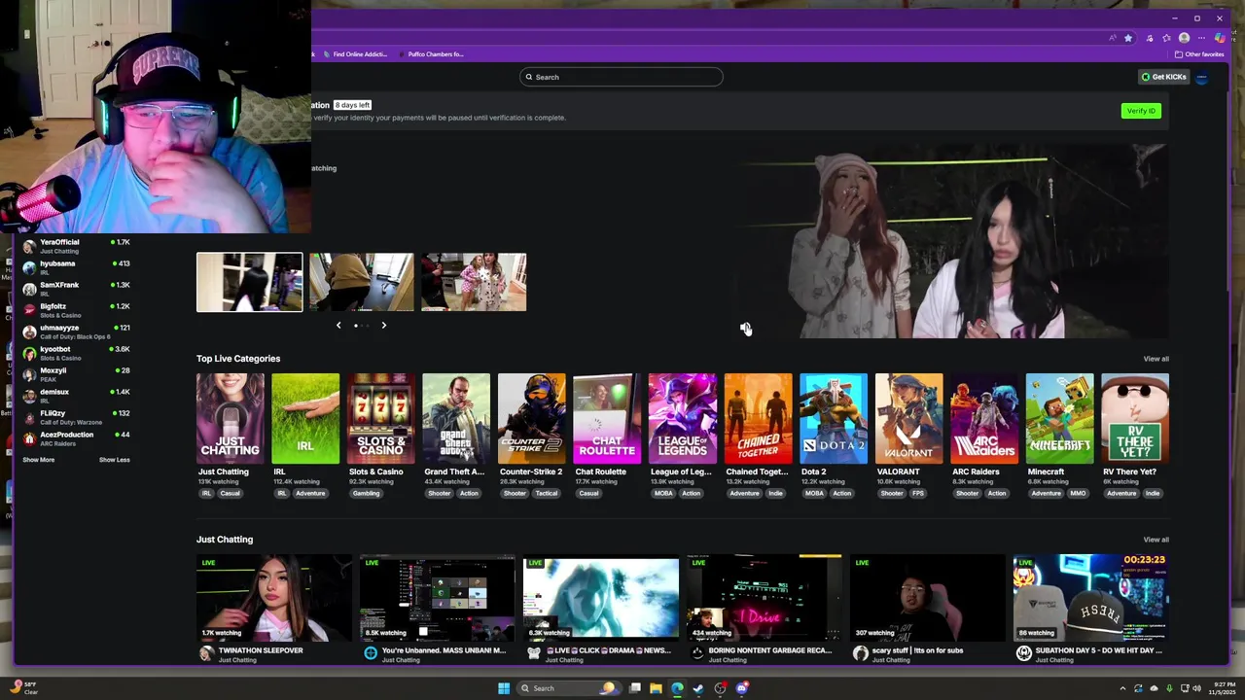The width and height of the screenshot is (1245, 700).
Task: Open Puffco Chambers fo... bookmark
Action: pos(431,54)
